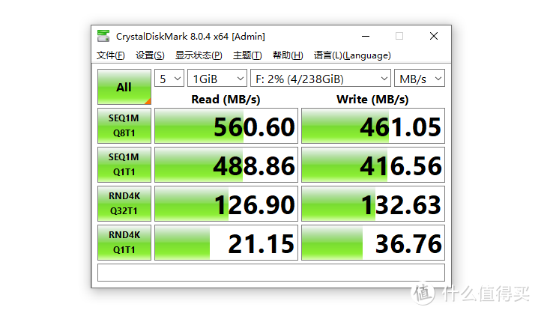
Task: Close the CrystalDiskMark window
Action: pos(434,36)
